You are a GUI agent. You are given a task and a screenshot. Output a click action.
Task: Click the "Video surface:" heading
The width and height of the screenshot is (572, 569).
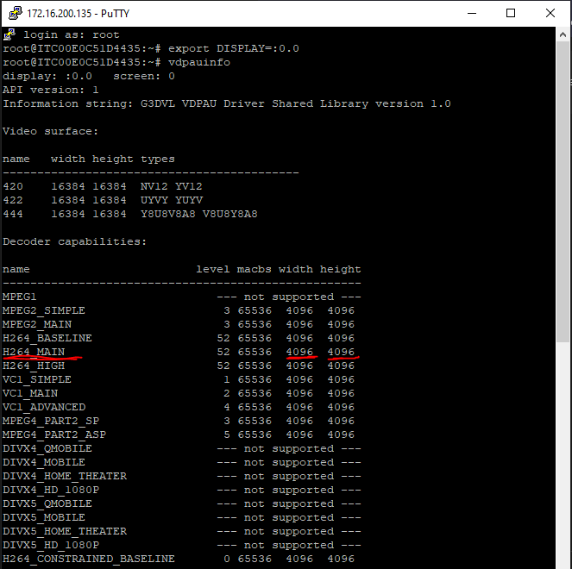(50, 131)
